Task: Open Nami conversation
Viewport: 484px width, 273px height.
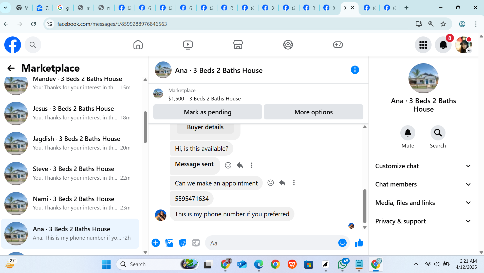Action: [x=70, y=203]
